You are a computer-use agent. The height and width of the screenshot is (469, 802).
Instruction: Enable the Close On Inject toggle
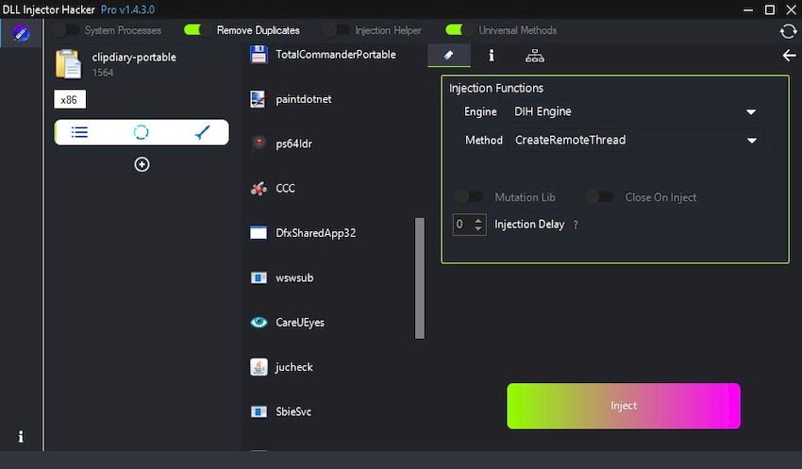tap(599, 197)
